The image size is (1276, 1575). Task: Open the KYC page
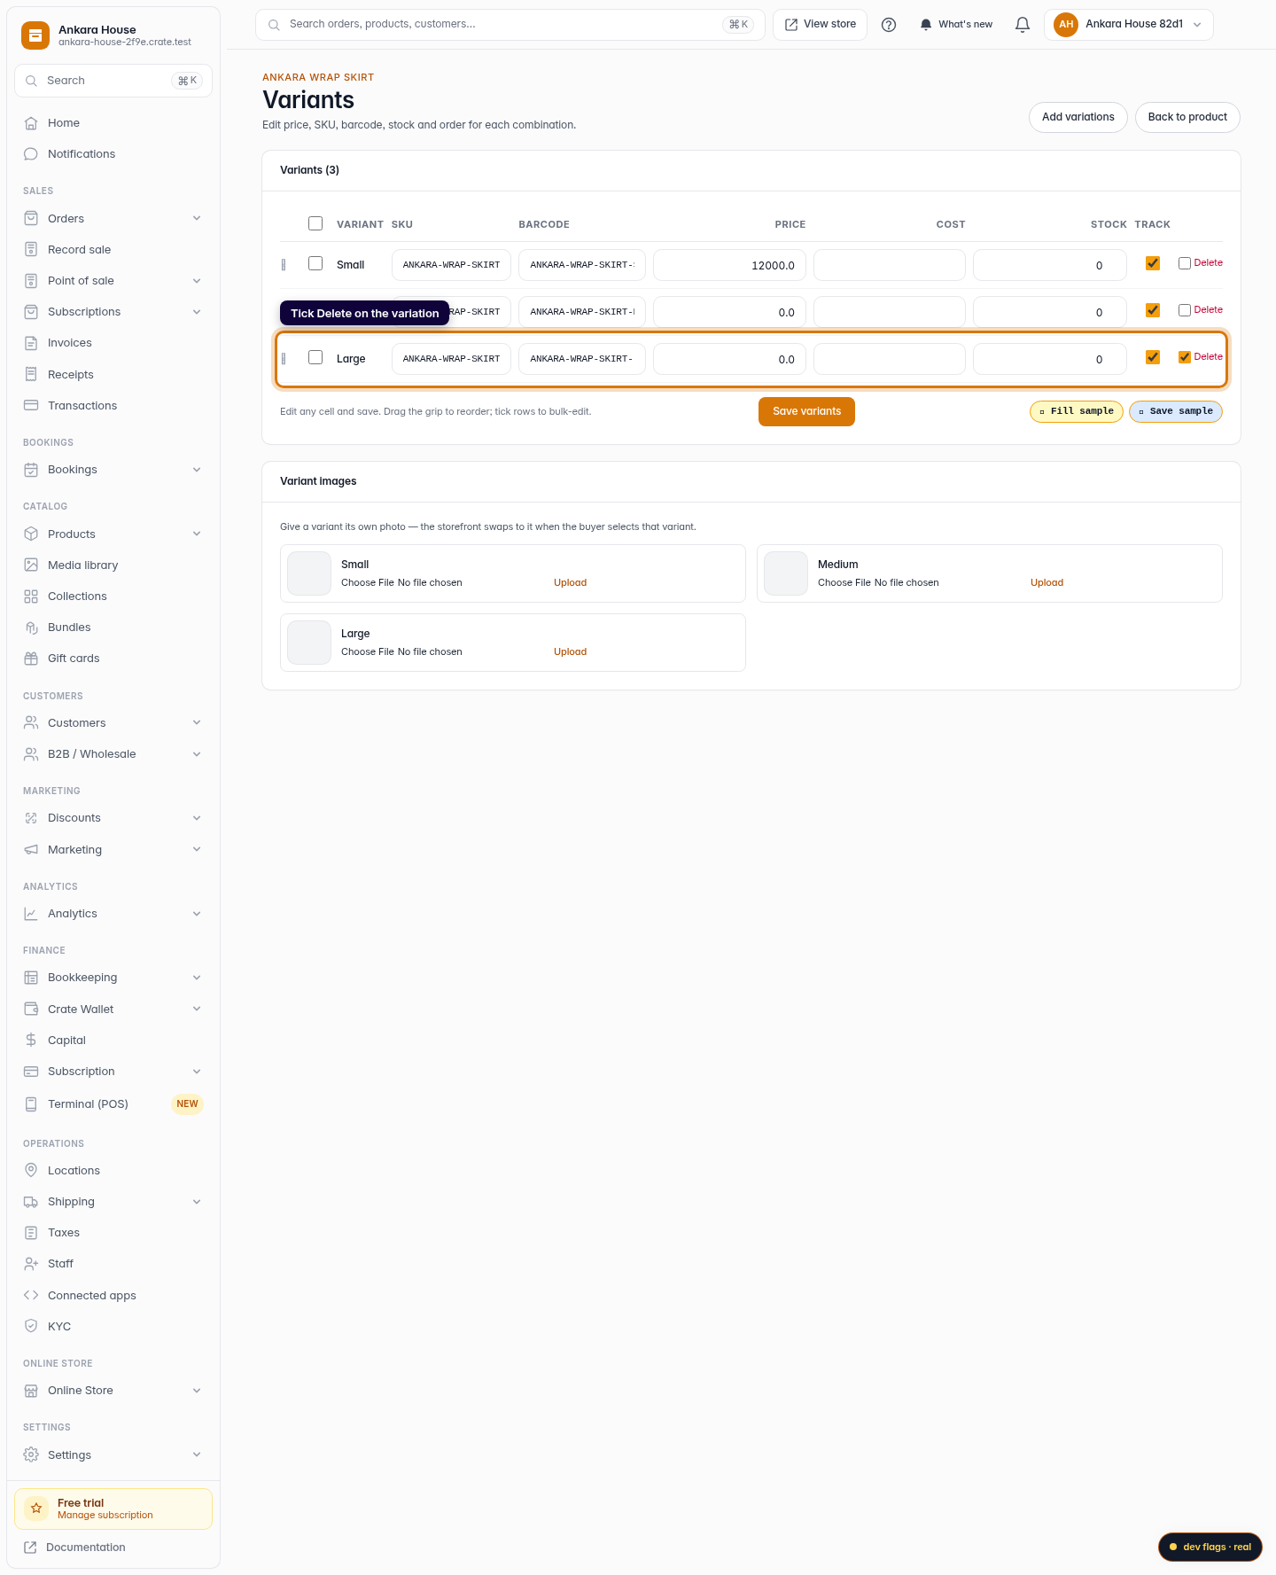point(113,1327)
